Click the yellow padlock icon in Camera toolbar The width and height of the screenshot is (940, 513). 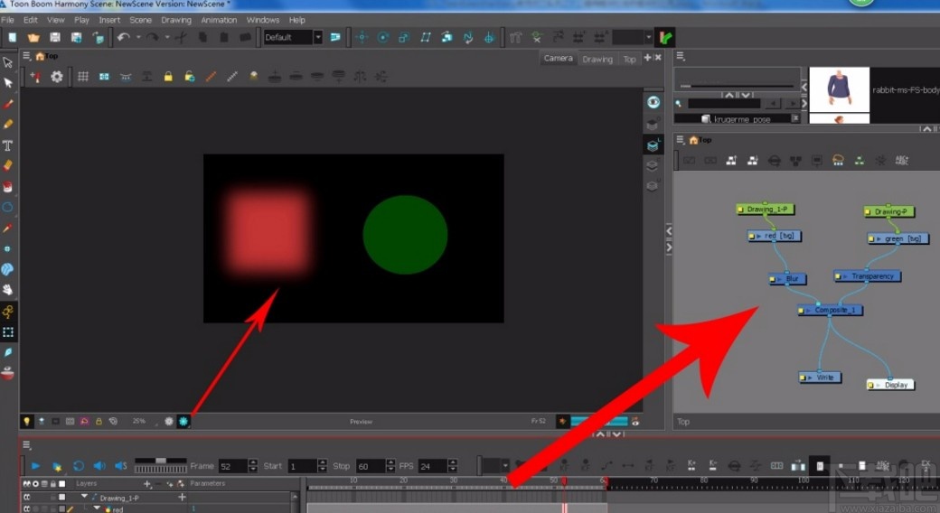point(168,77)
